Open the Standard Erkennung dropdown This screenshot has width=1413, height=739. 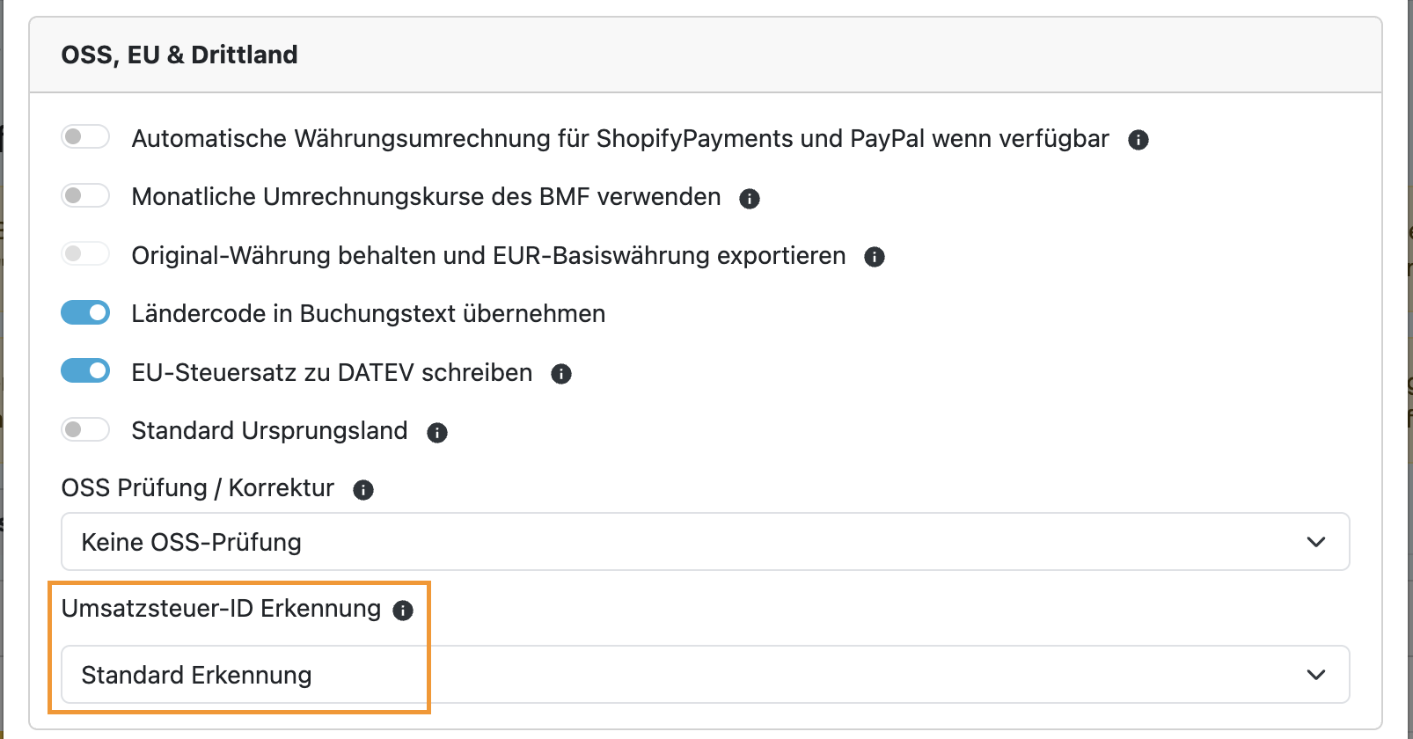pos(706,675)
